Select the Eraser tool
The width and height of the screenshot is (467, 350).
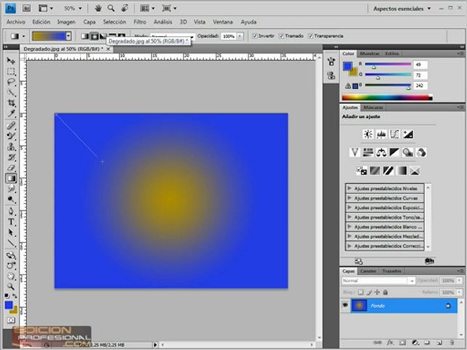tap(11, 168)
